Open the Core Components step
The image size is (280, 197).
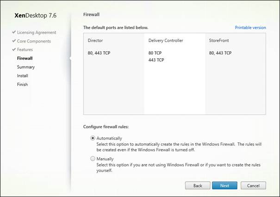click(34, 41)
